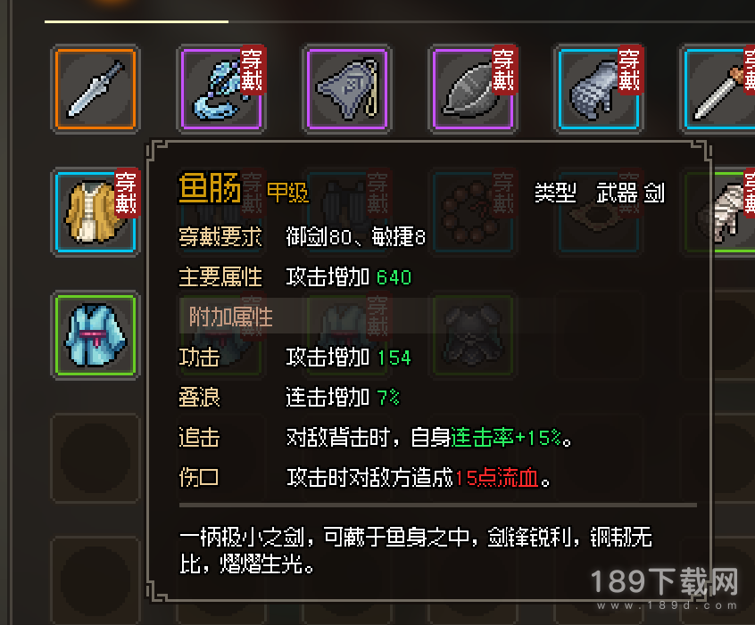Click the empty inventory slot below blue robe

click(x=95, y=458)
